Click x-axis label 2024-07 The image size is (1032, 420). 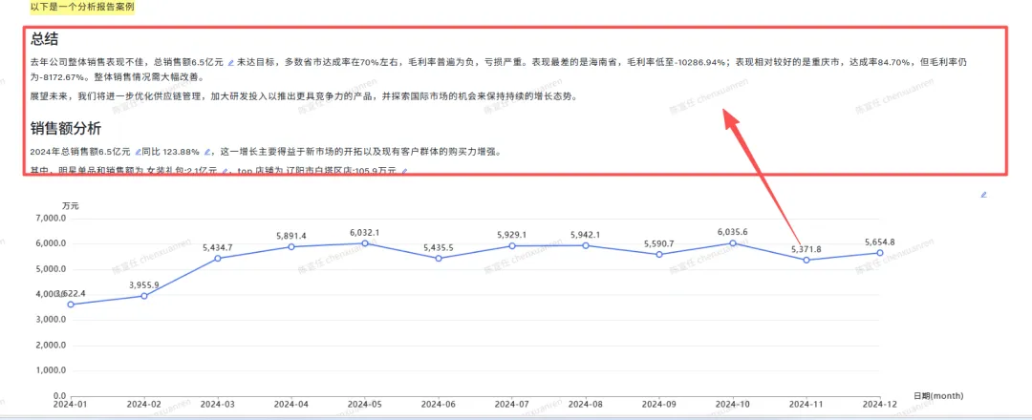click(x=512, y=404)
